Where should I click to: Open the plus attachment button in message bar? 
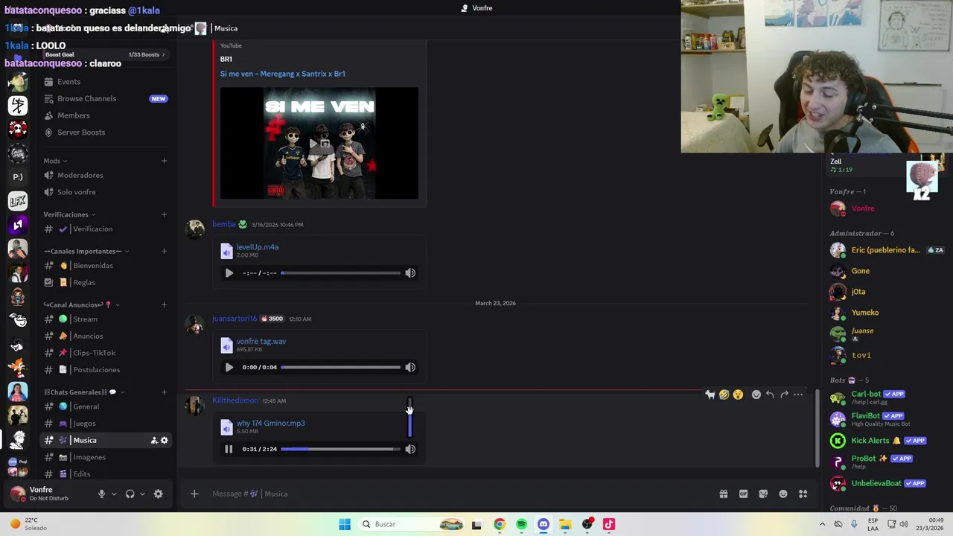pyautogui.click(x=194, y=494)
